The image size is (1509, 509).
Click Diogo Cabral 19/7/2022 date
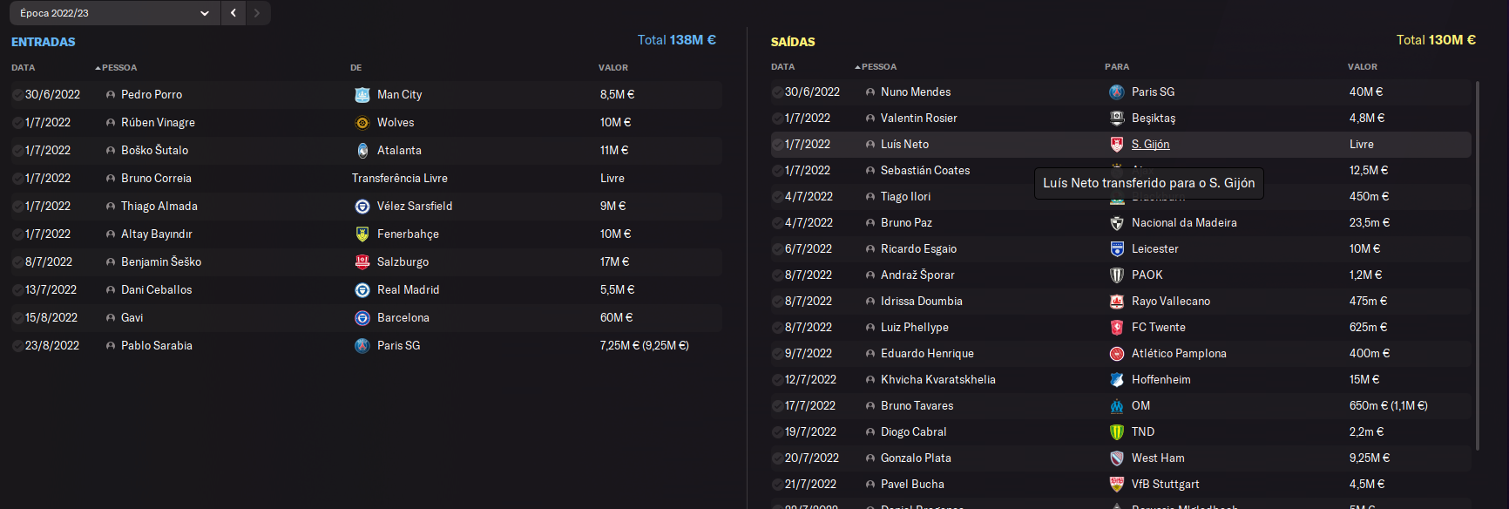pos(810,432)
